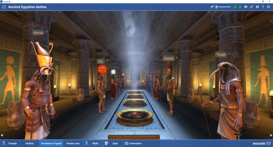
Task: Click the Sobek name tag
Action: (169, 58)
